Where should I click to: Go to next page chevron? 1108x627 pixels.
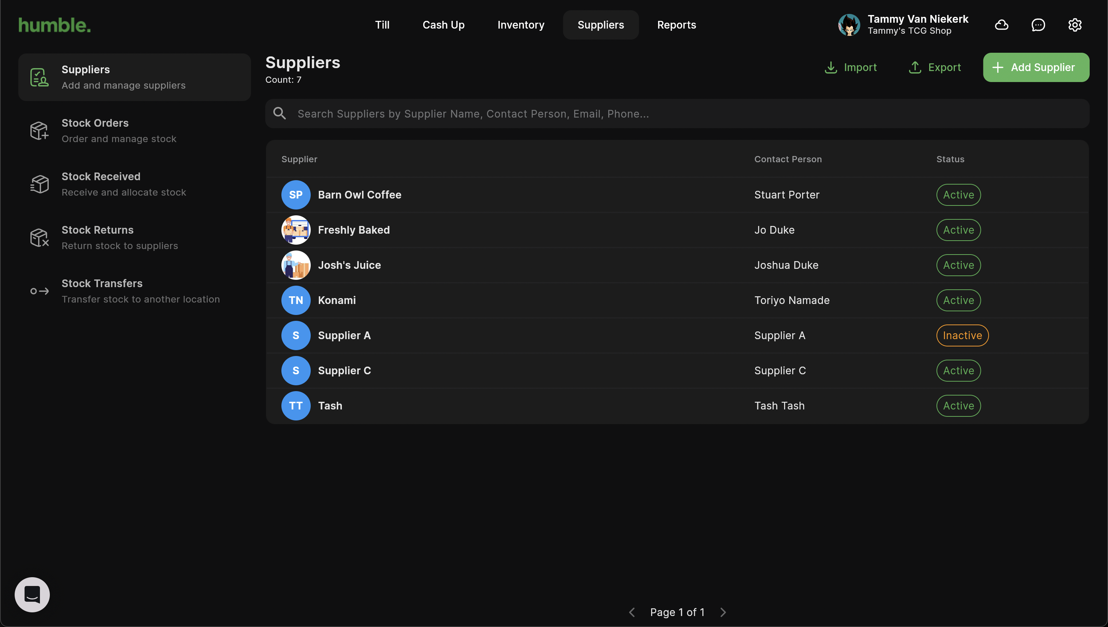point(723,612)
